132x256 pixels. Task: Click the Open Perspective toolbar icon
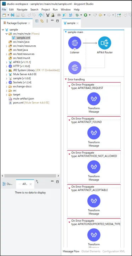119,15
